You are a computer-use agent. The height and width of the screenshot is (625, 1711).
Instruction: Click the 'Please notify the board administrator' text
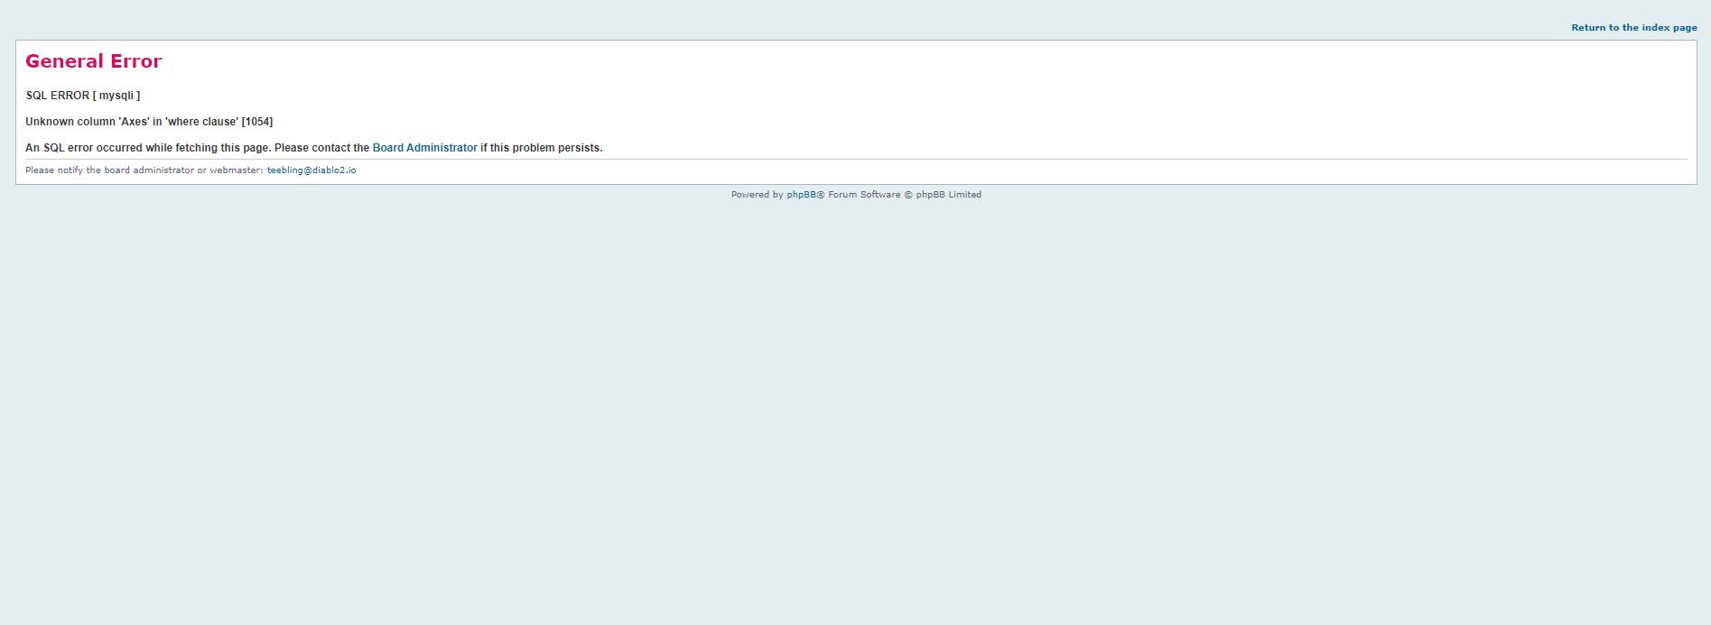point(108,170)
